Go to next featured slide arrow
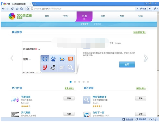 (x=146, y=58)
